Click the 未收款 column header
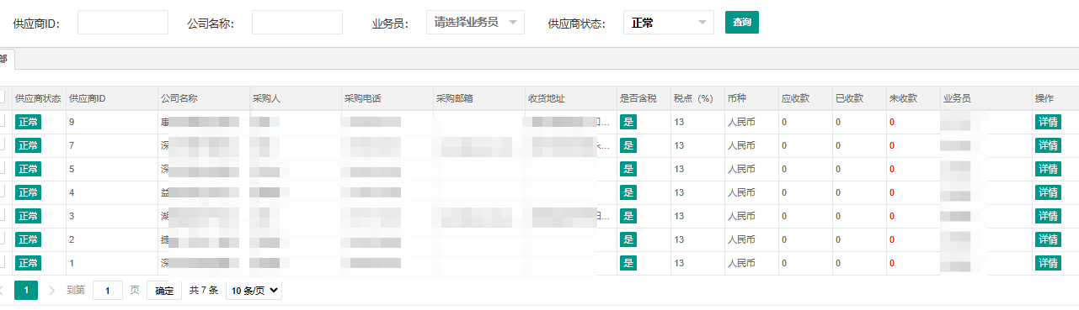 (913, 98)
